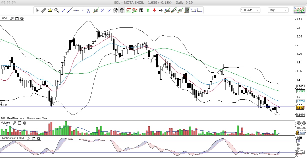This screenshot has width=307, height=158.
Task: Click the ProRealTime.com copyright text
Action: click(12, 118)
